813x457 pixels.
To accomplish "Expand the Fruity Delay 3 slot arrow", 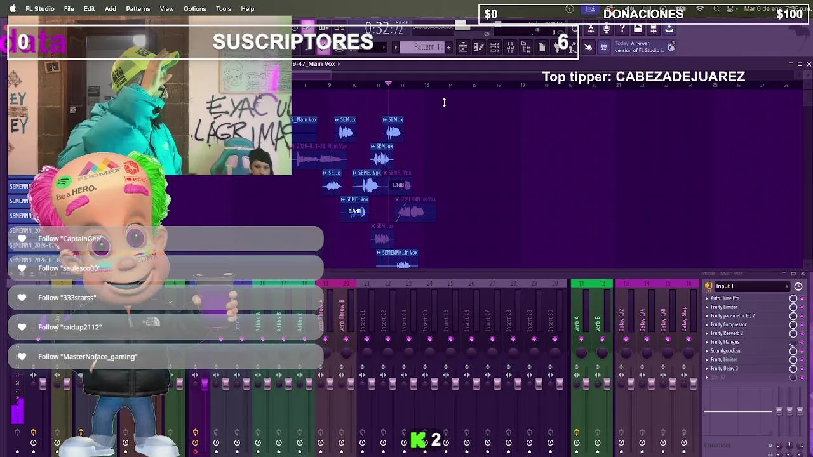I will pos(706,368).
